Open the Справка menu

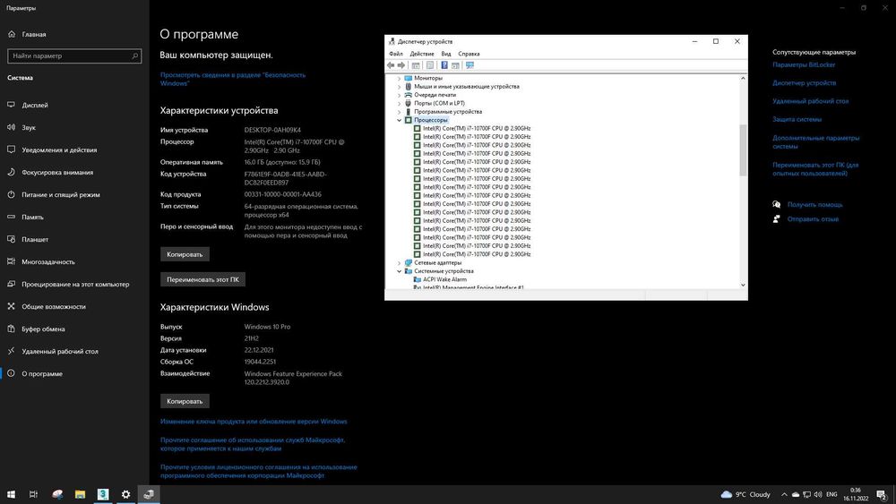pyautogui.click(x=469, y=54)
